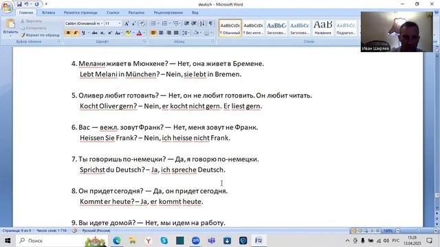Viewport: 440px width, 247px height.
Task: Switch to the Вставка tab
Action: point(49,12)
